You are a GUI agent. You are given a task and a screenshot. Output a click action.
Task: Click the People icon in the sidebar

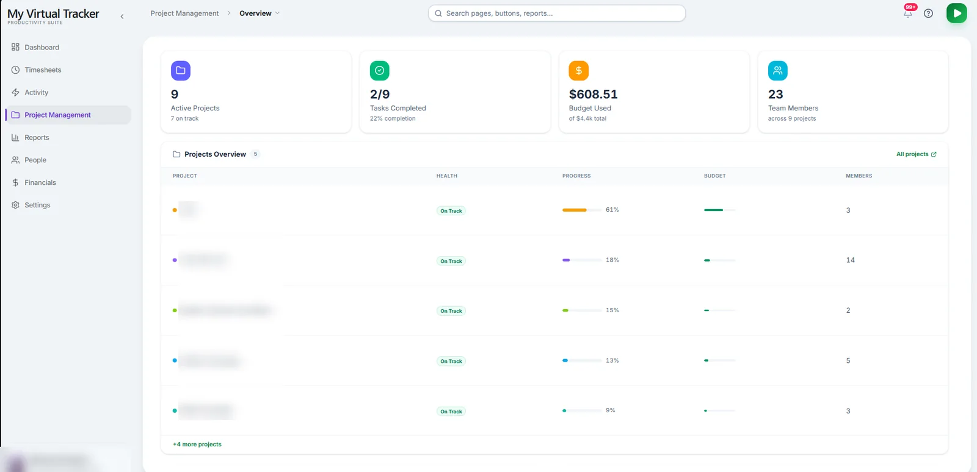click(x=15, y=160)
